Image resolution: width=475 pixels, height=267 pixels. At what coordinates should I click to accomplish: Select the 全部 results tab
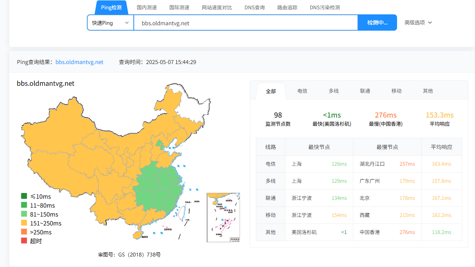271,91
